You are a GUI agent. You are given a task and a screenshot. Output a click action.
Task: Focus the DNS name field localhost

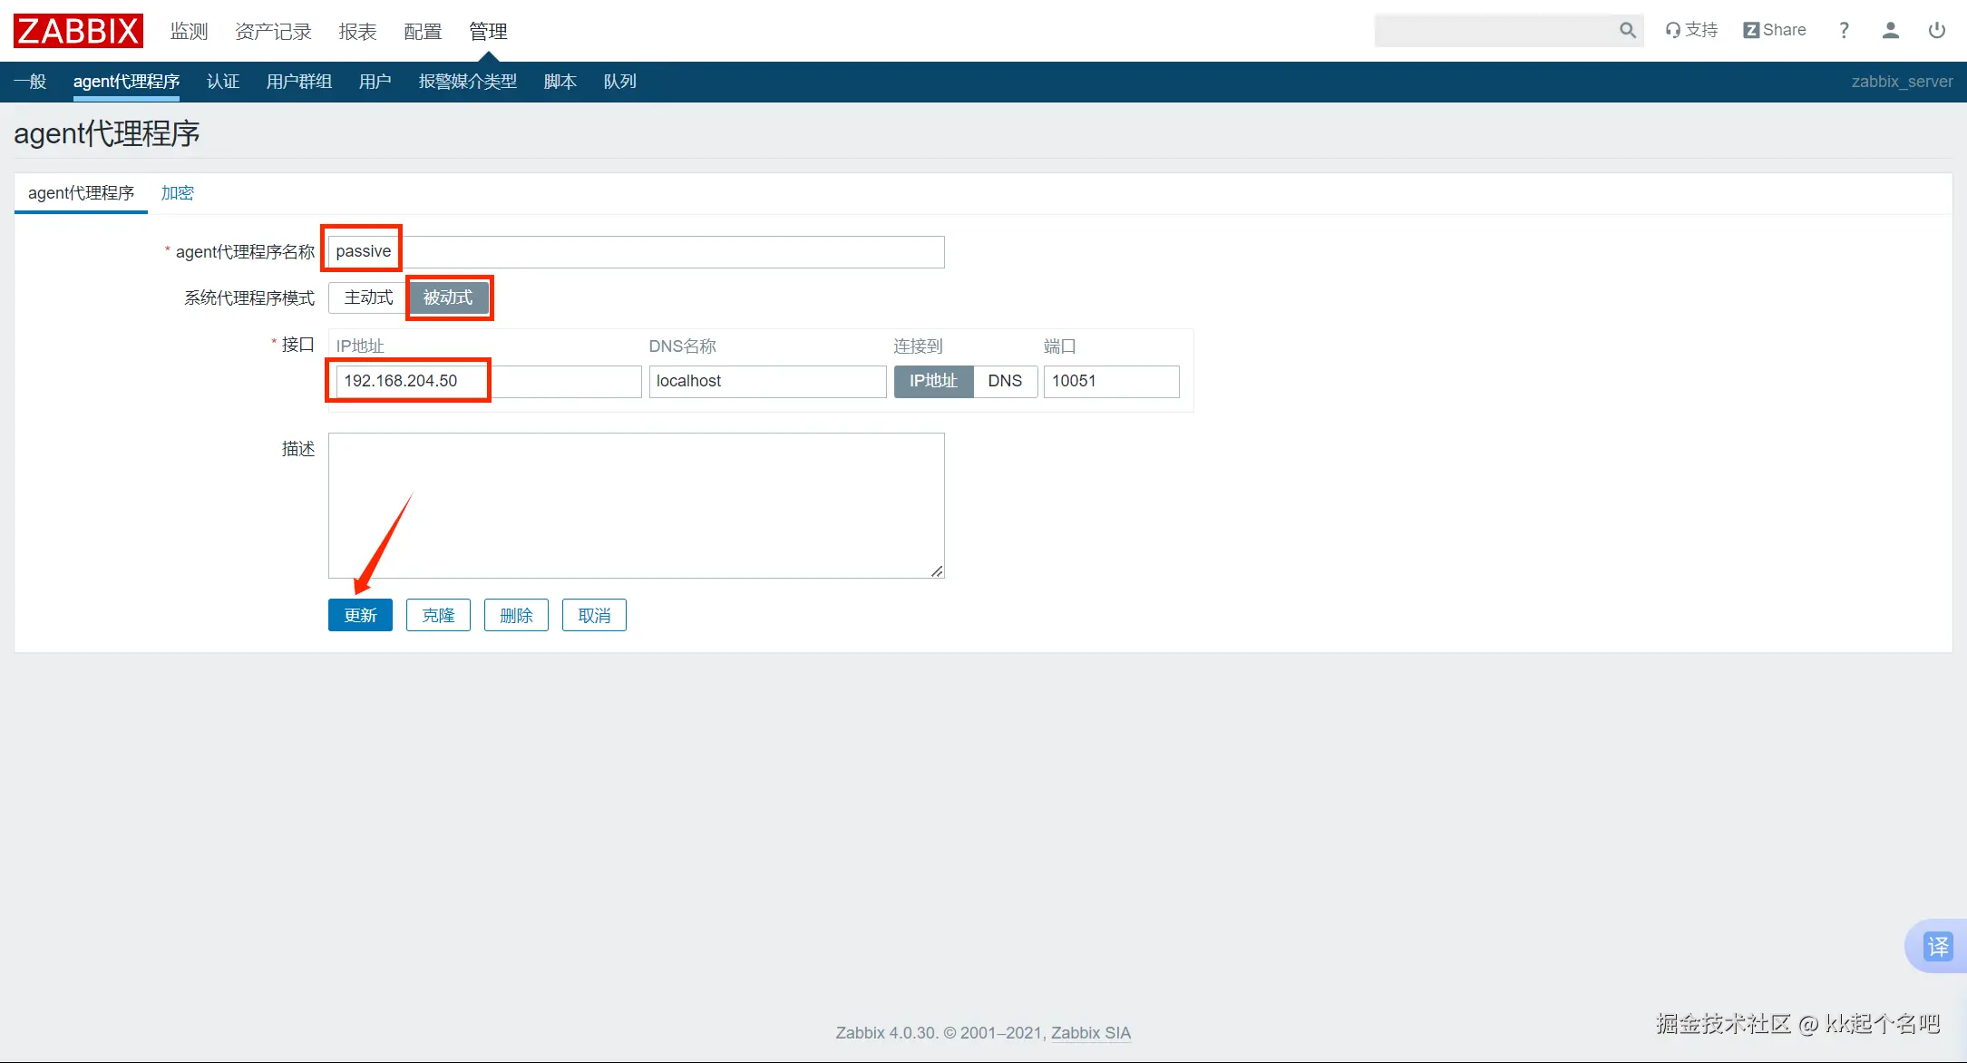767,381
